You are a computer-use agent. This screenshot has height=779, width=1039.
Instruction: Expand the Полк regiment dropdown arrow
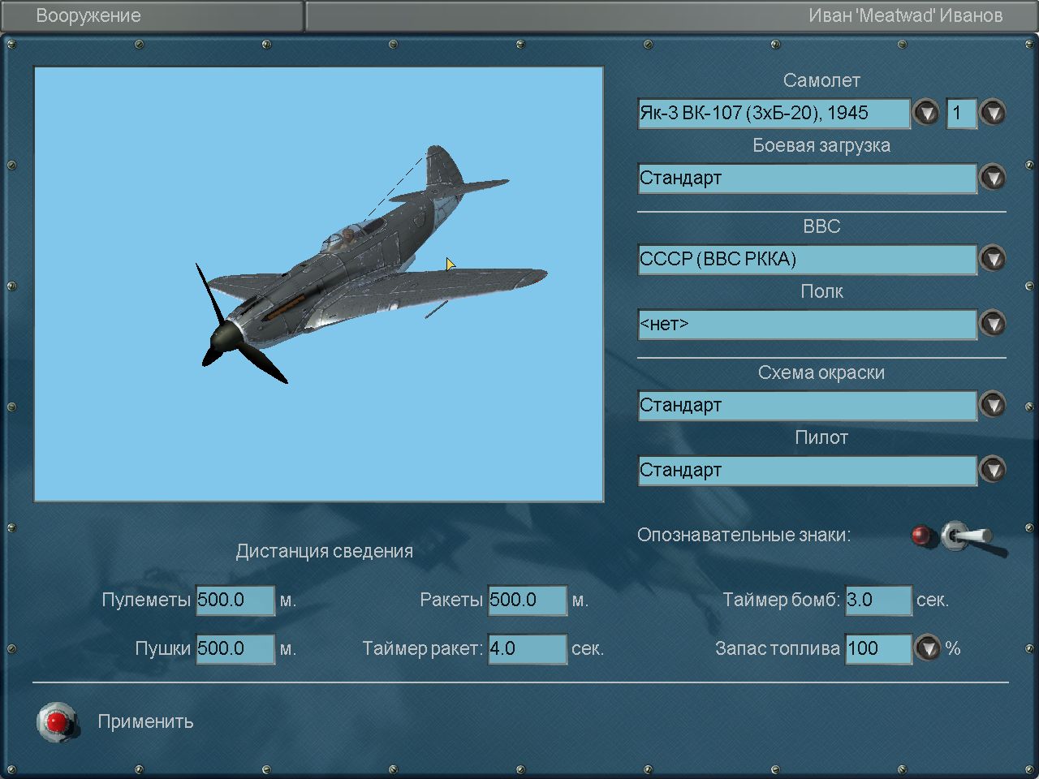pos(993,324)
